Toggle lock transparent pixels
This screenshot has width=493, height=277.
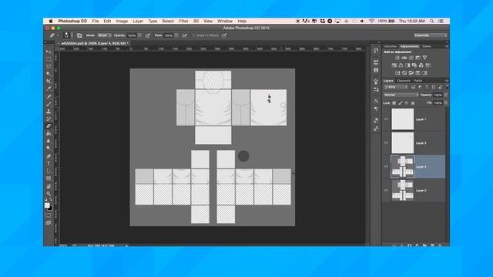coord(394,103)
